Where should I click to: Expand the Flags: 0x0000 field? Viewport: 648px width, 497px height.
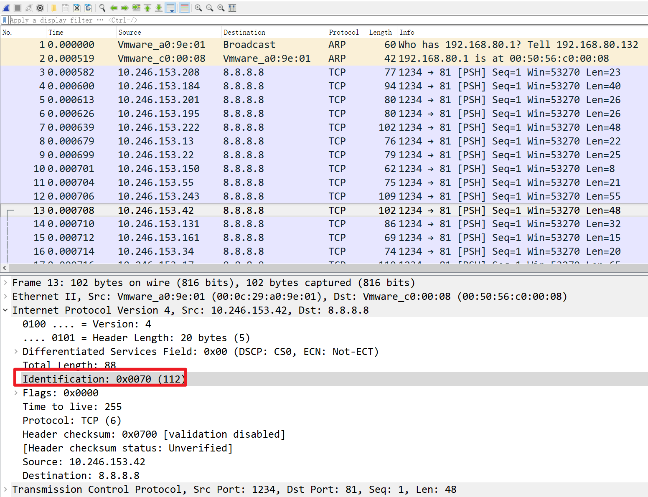[16, 393]
